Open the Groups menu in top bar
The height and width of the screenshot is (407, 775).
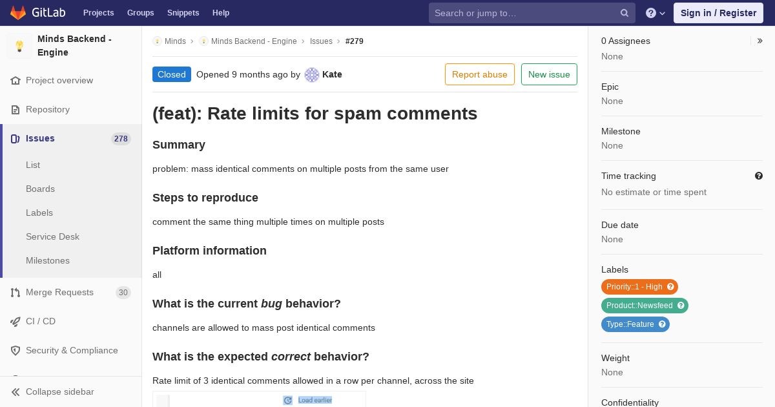(141, 13)
